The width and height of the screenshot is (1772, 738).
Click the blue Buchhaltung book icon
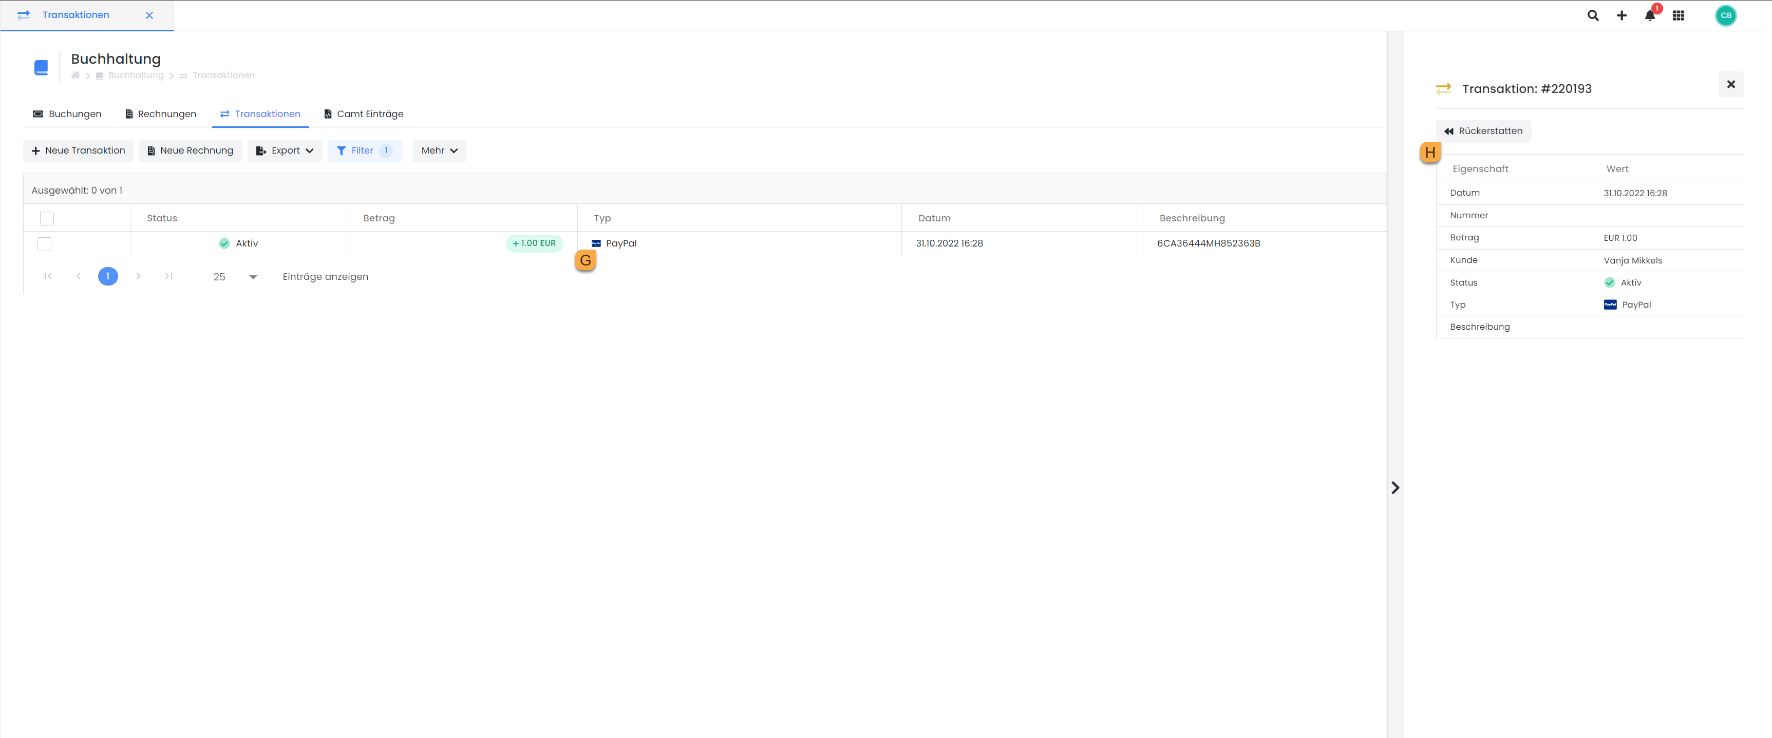[x=41, y=67]
